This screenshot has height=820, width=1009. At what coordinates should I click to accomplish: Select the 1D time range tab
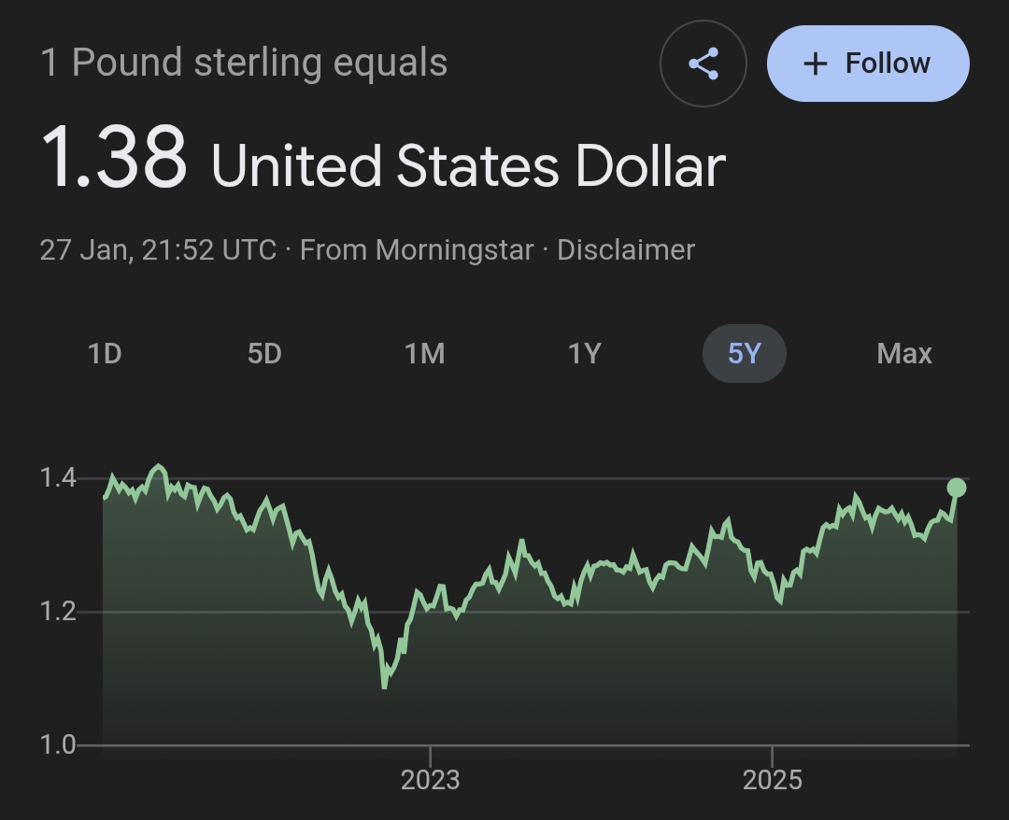(105, 354)
